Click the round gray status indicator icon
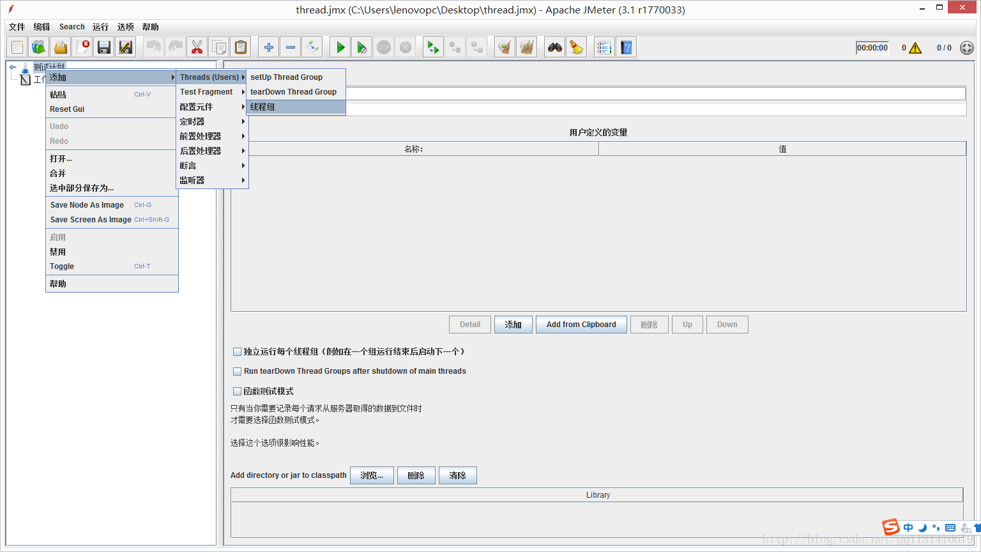The image size is (981, 552). tap(967, 48)
